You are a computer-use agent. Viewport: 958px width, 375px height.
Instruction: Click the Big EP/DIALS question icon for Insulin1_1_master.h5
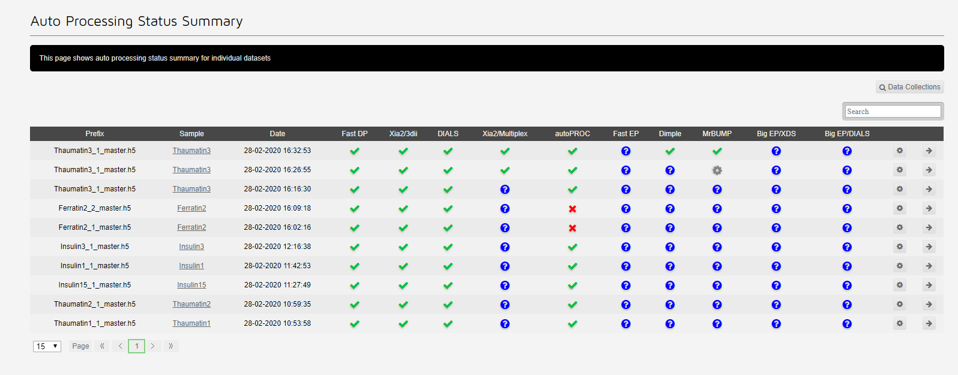point(846,266)
